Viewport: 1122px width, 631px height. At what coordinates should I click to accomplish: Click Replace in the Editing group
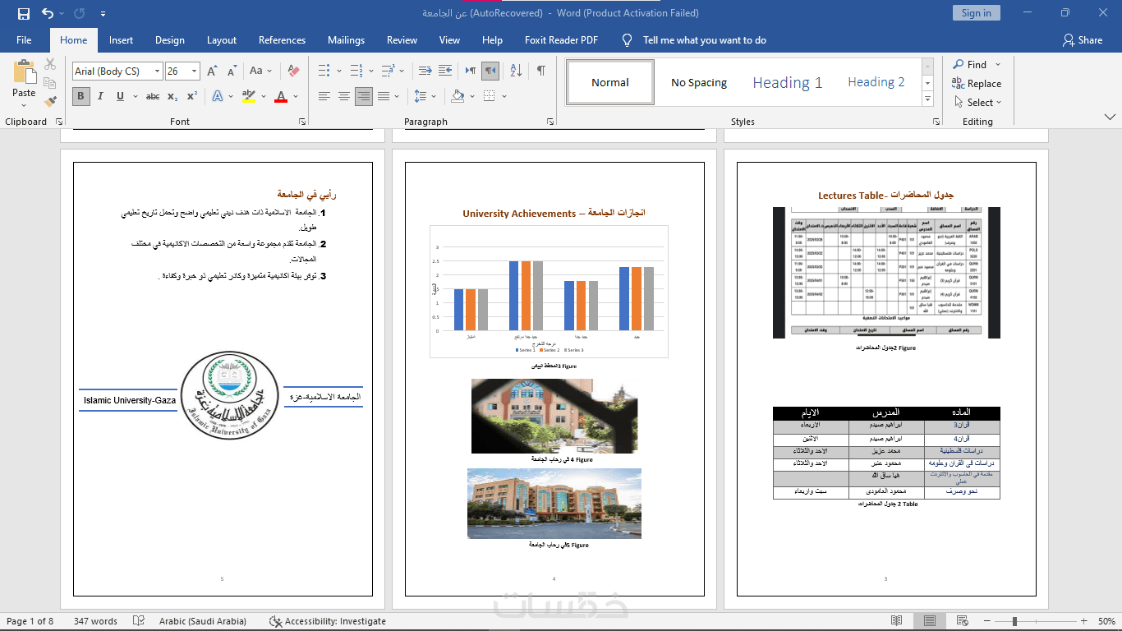pyautogui.click(x=977, y=84)
